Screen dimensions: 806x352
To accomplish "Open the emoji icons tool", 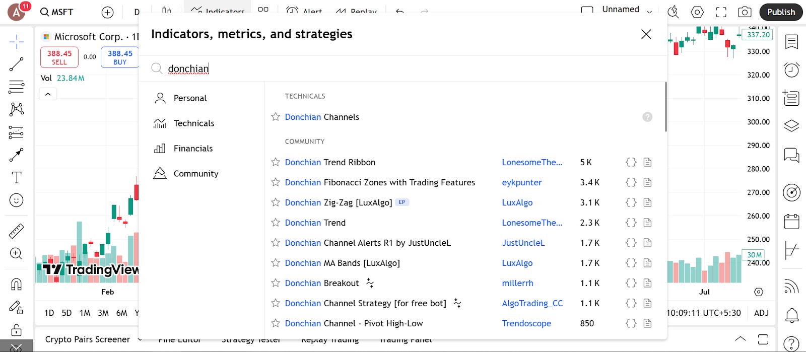I will (17, 200).
